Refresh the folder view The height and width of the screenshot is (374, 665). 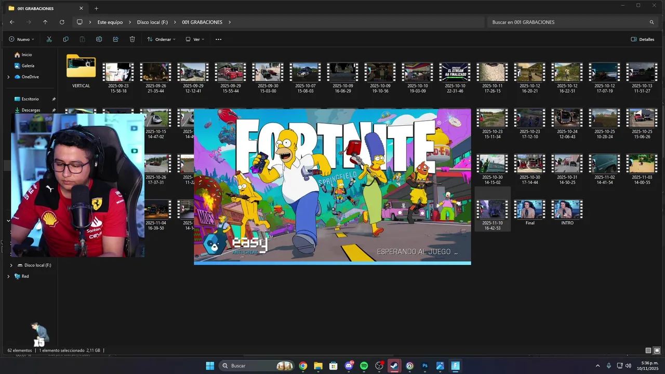pyautogui.click(x=62, y=22)
